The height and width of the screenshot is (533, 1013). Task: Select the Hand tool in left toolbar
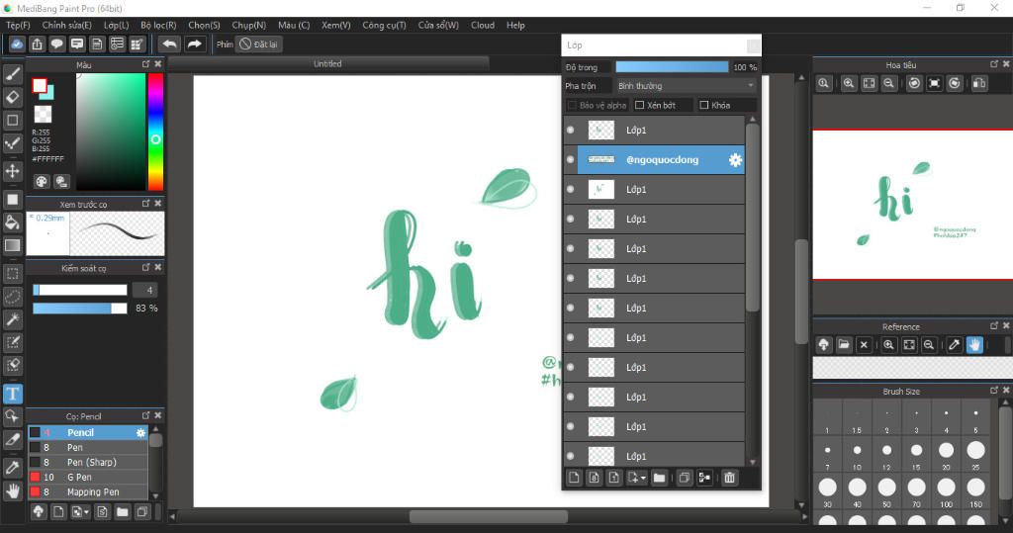coord(12,491)
